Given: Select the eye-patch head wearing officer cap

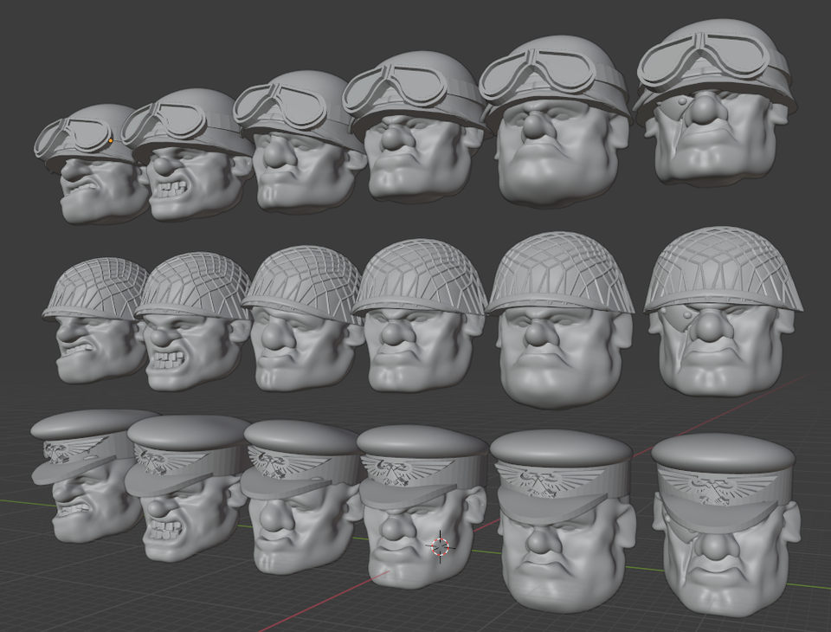Looking at the screenshot, I should 726,525.
